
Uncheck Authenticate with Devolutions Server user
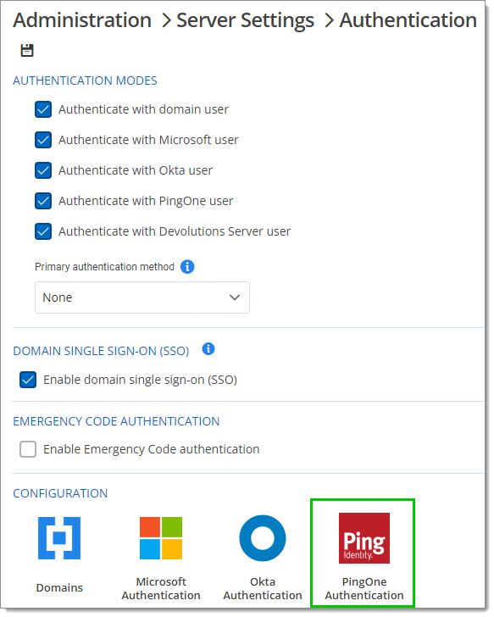coord(43,231)
